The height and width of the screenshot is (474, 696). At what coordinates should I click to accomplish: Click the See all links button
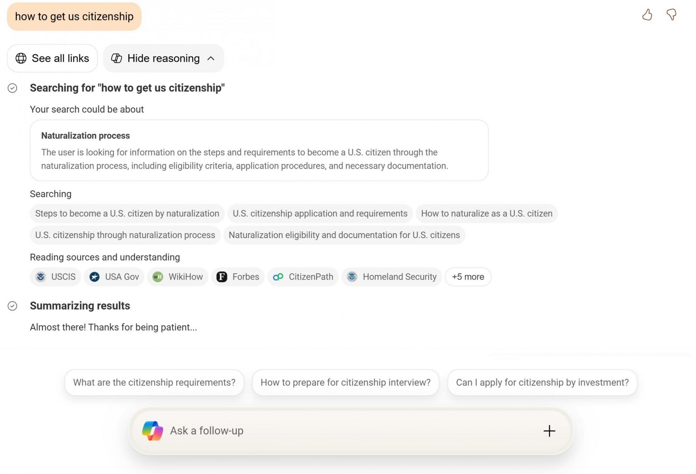click(53, 59)
